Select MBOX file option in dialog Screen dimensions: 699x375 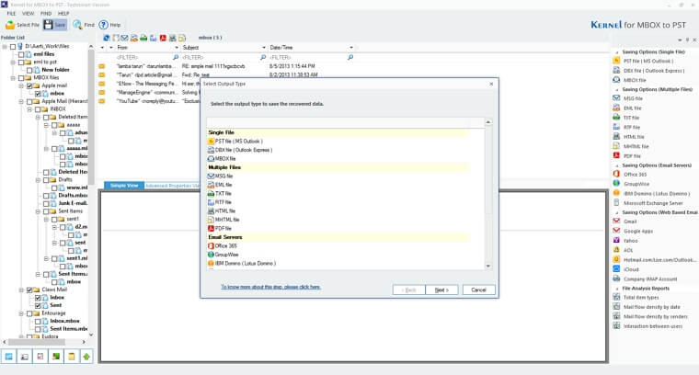222,159
